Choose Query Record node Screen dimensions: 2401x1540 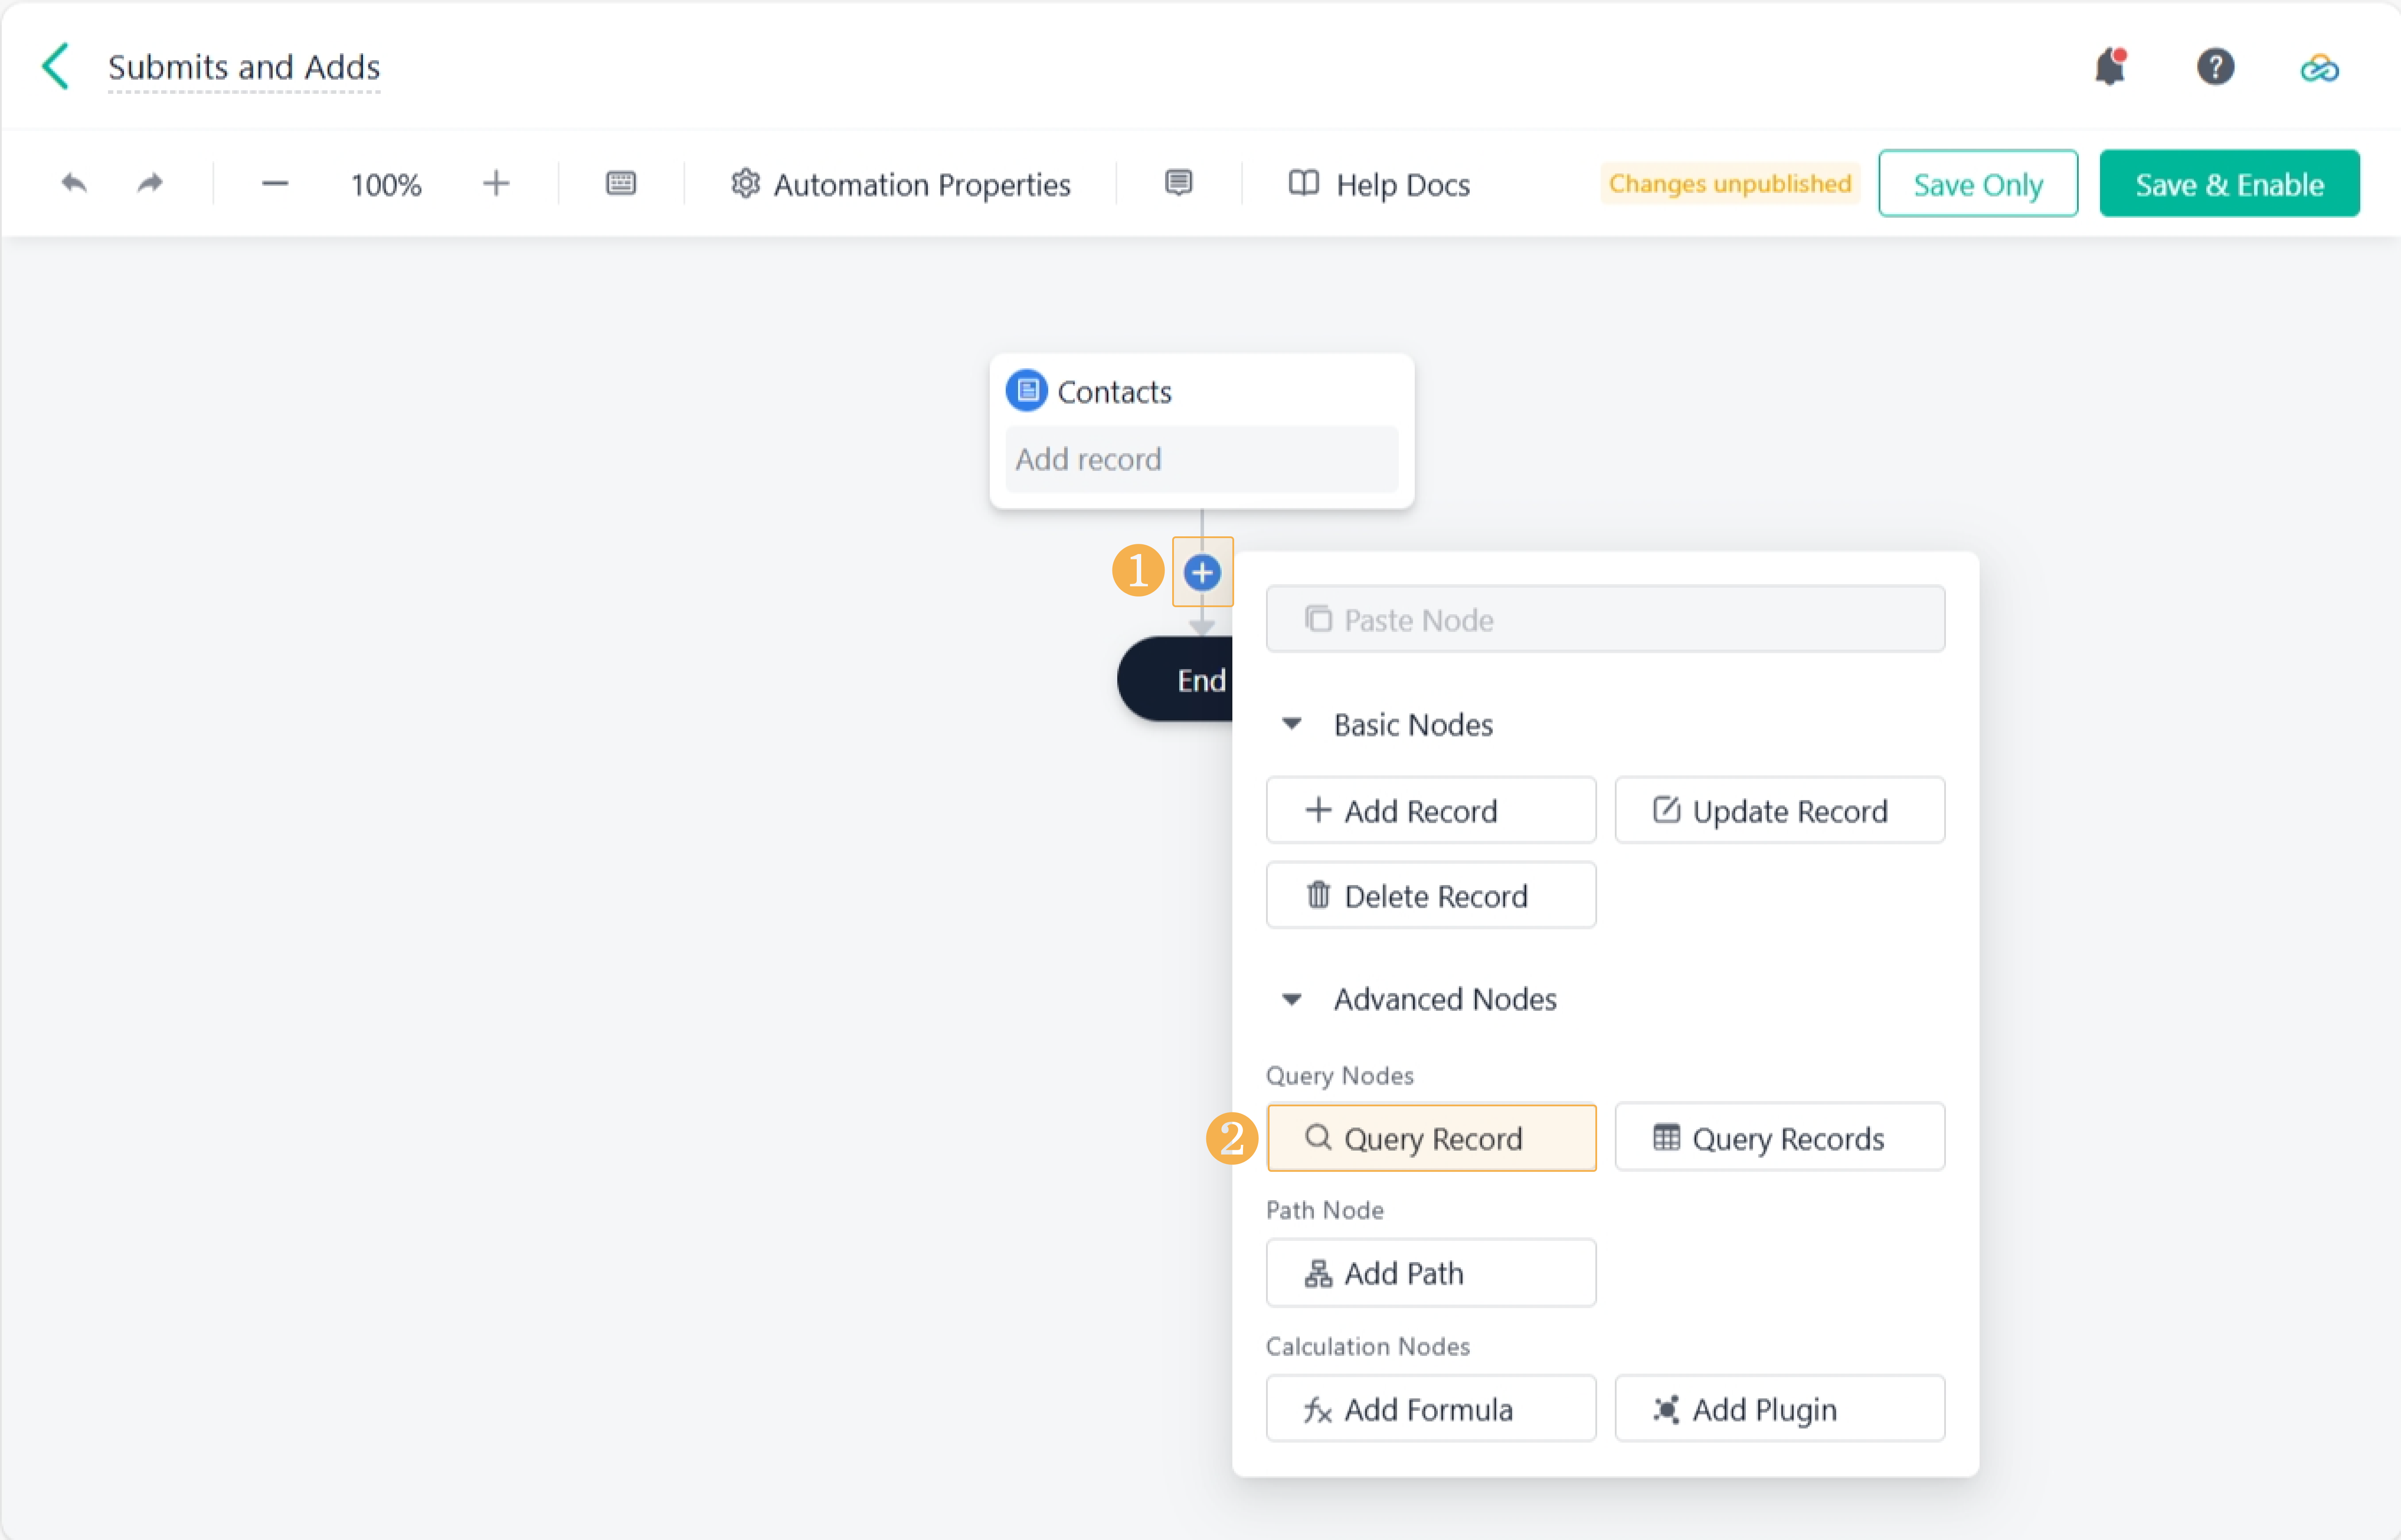(1431, 1138)
